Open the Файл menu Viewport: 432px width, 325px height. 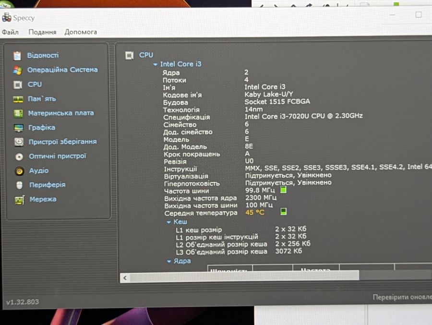coord(10,32)
